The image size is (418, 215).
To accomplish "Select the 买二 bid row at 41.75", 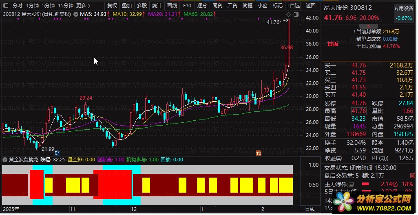I will click(369, 73).
